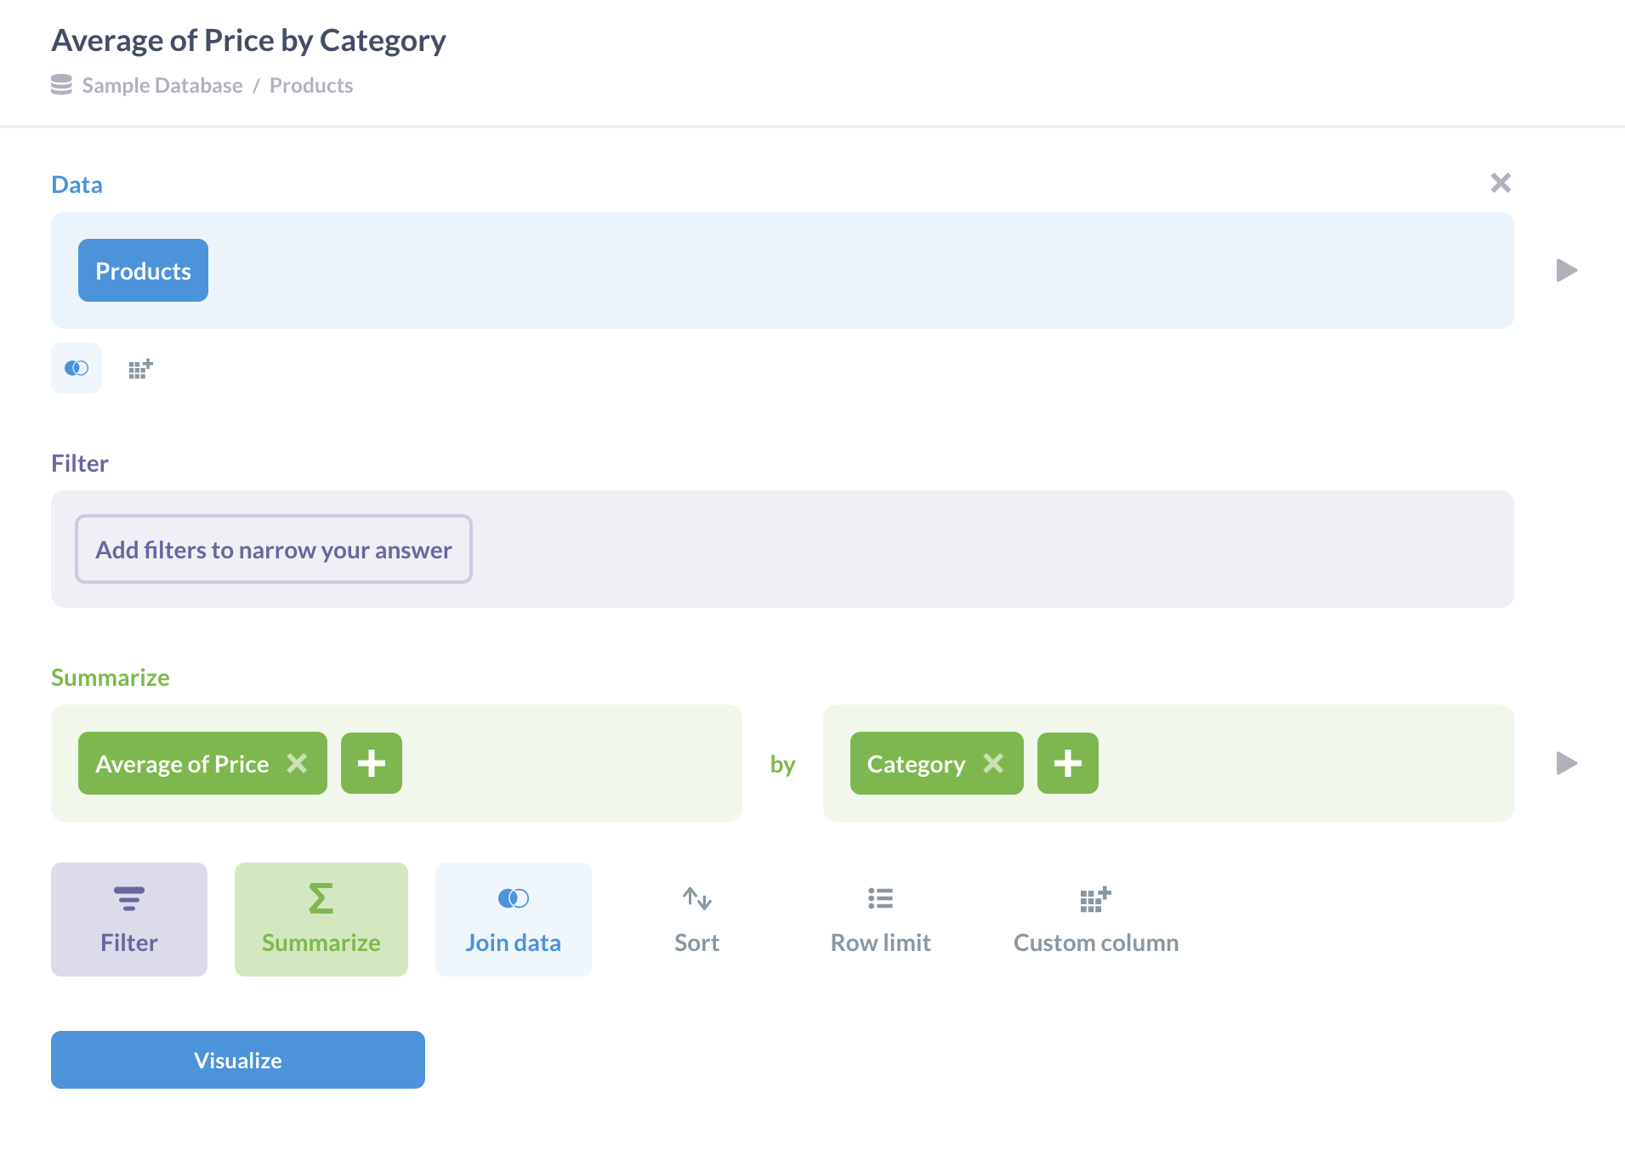
Task: Preview results of the Data step
Action: (1566, 270)
